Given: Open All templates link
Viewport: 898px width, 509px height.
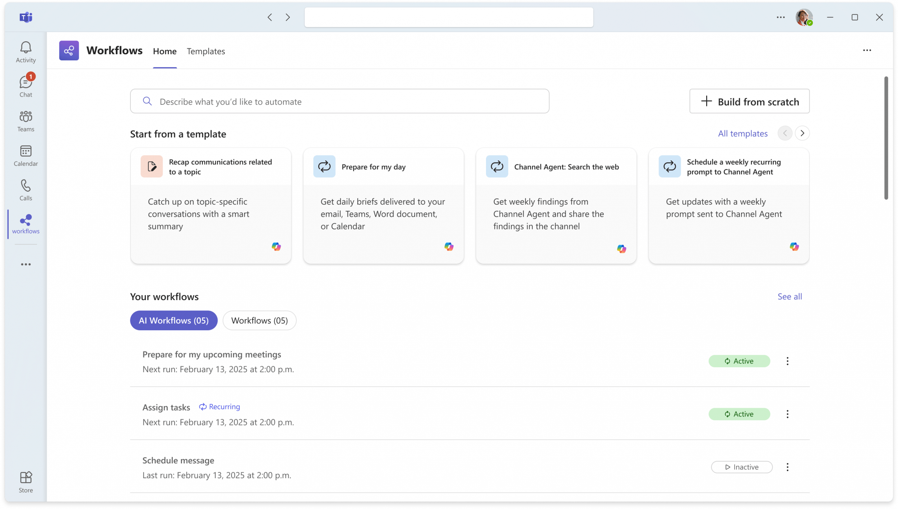Looking at the screenshot, I should [x=742, y=133].
